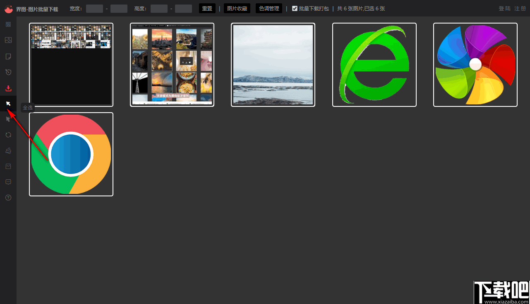Click the deselect cursor icon below 全选
Image resolution: width=530 pixels, height=304 pixels.
pos(8,119)
